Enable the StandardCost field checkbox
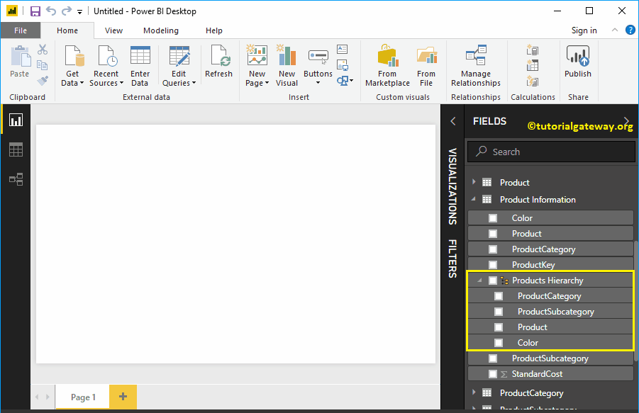 tap(493, 374)
